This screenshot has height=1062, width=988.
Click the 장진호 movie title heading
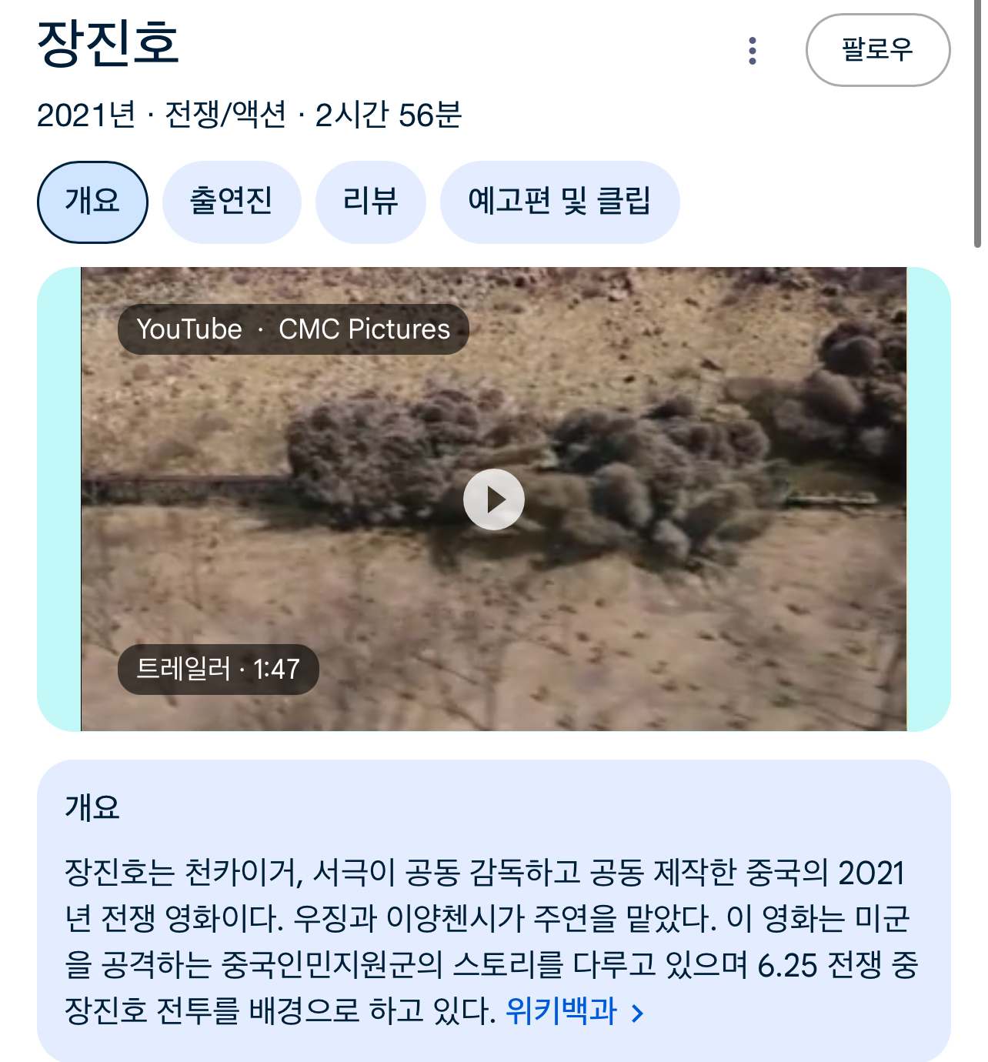[108, 42]
